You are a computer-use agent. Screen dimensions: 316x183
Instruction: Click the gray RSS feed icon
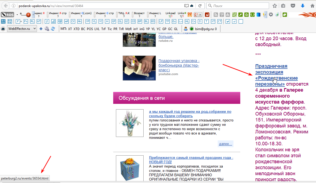tap(216, 15)
